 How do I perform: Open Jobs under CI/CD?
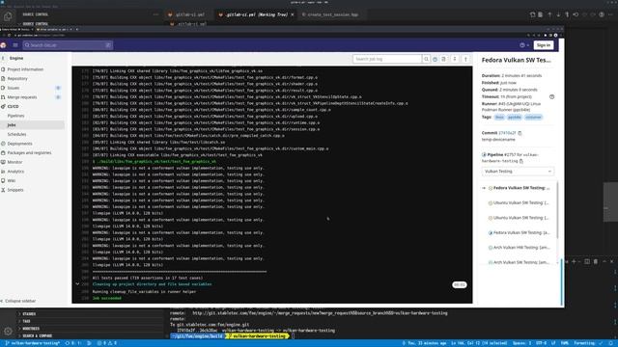pos(32,125)
